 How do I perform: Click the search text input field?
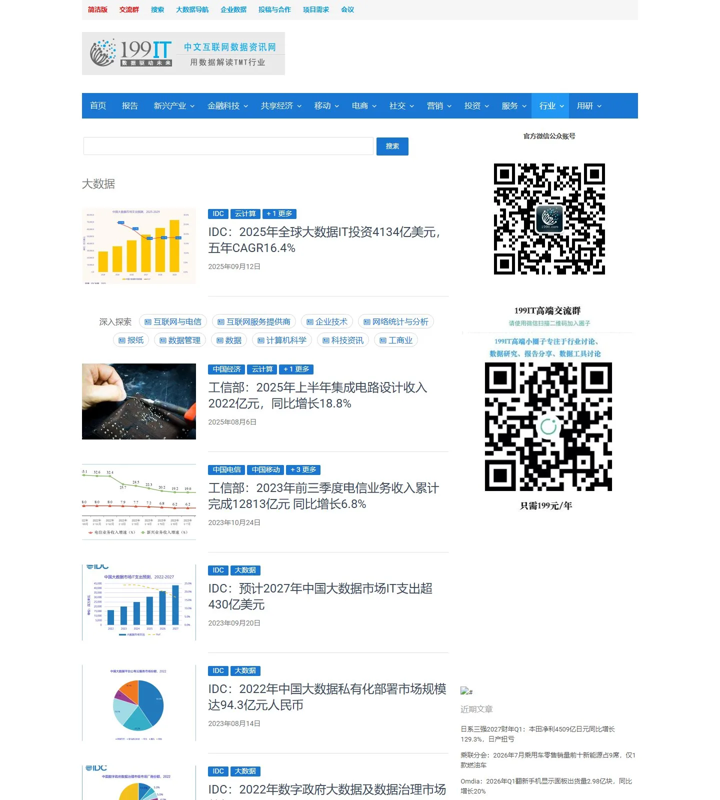pos(228,146)
